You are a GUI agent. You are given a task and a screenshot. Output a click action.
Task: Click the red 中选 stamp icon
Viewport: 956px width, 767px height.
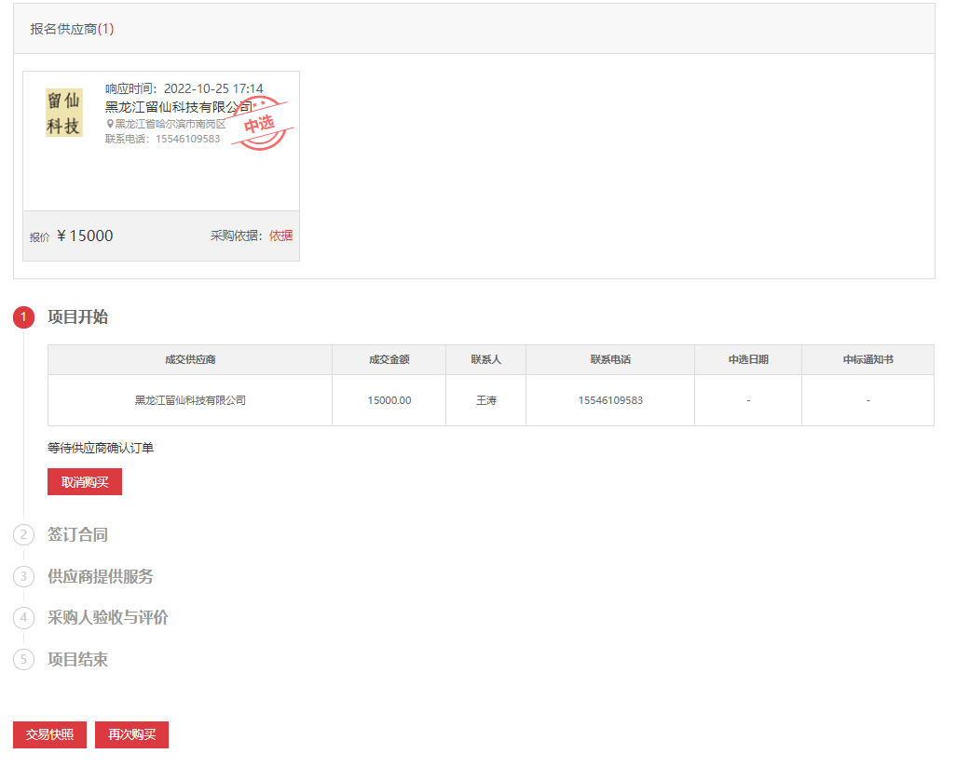[x=261, y=123]
